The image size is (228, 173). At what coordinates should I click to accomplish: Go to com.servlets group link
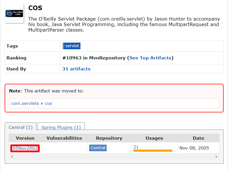[x=25, y=103]
